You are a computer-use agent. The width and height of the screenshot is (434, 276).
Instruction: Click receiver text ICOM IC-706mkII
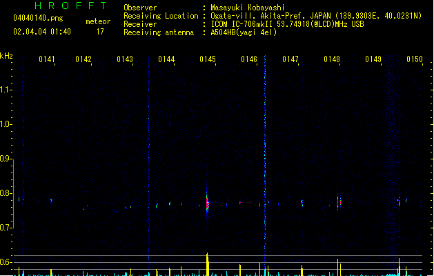242,24
